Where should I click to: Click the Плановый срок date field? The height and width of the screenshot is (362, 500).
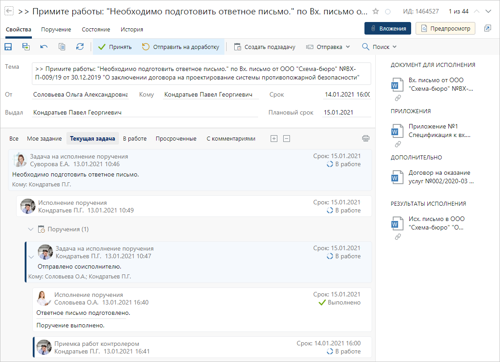pos(346,112)
